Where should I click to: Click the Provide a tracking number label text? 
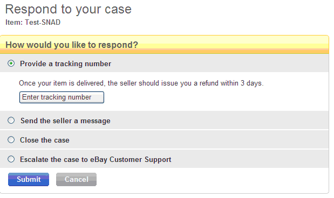click(x=66, y=63)
